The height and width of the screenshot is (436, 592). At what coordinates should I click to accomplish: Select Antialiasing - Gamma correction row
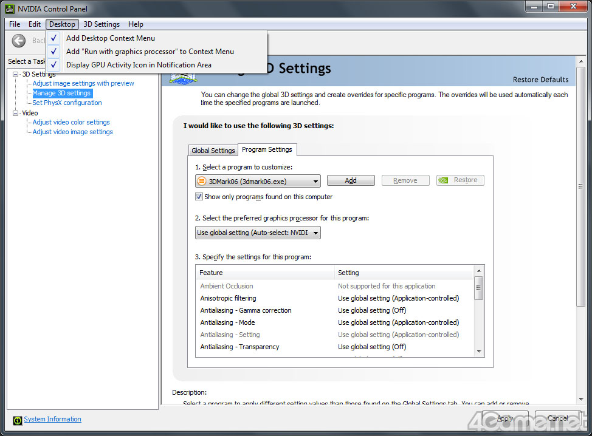coord(336,310)
